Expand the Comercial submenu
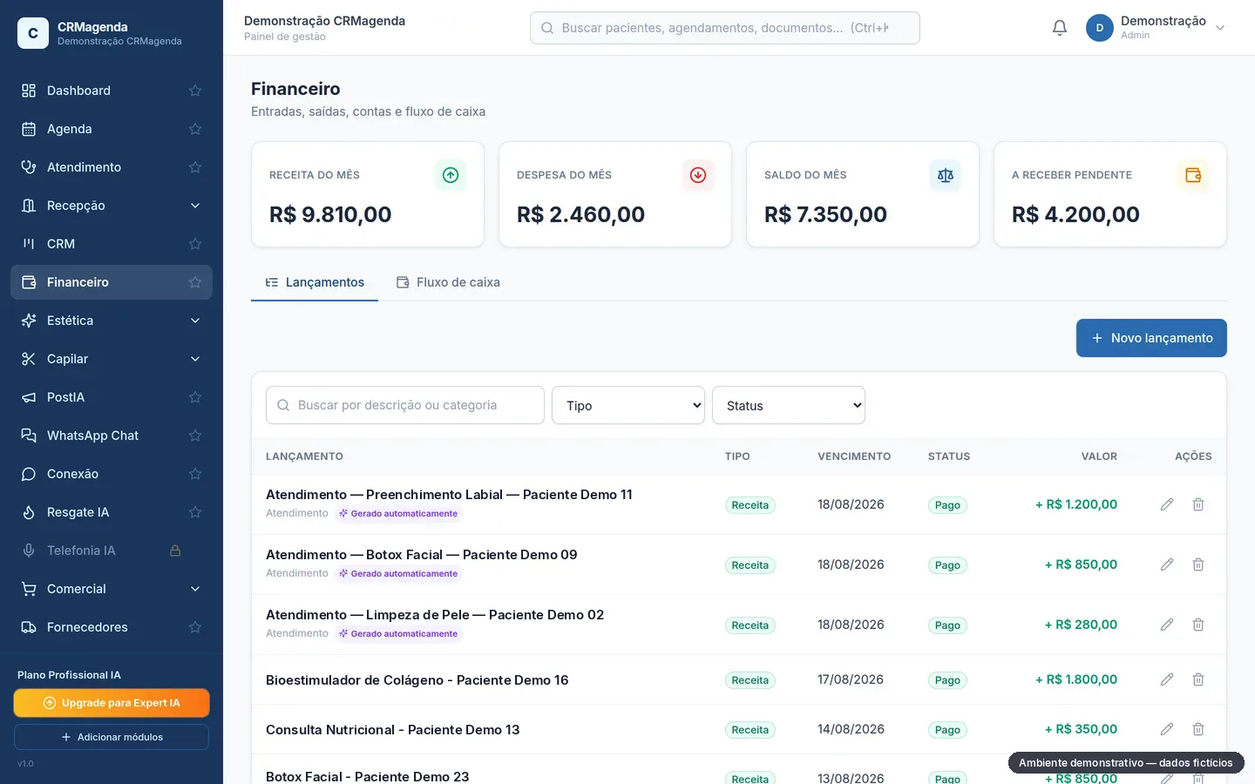Image resolution: width=1255 pixels, height=784 pixels. click(x=195, y=589)
